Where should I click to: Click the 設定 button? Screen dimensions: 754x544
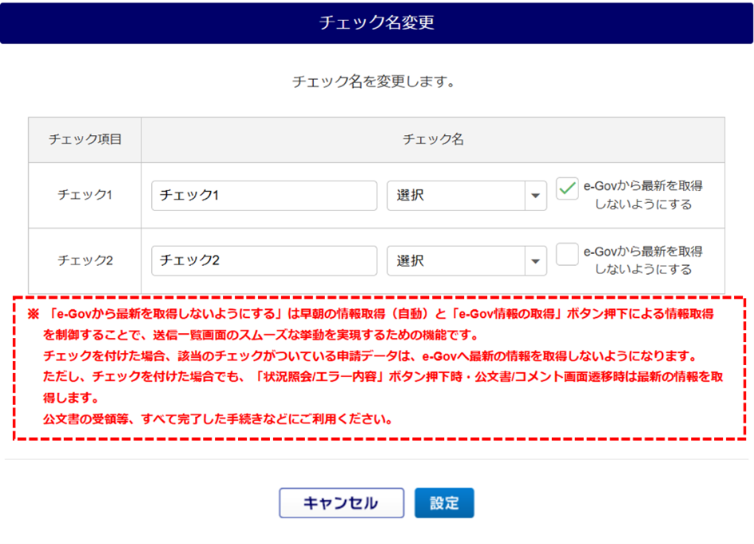pyautogui.click(x=444, y=503)
